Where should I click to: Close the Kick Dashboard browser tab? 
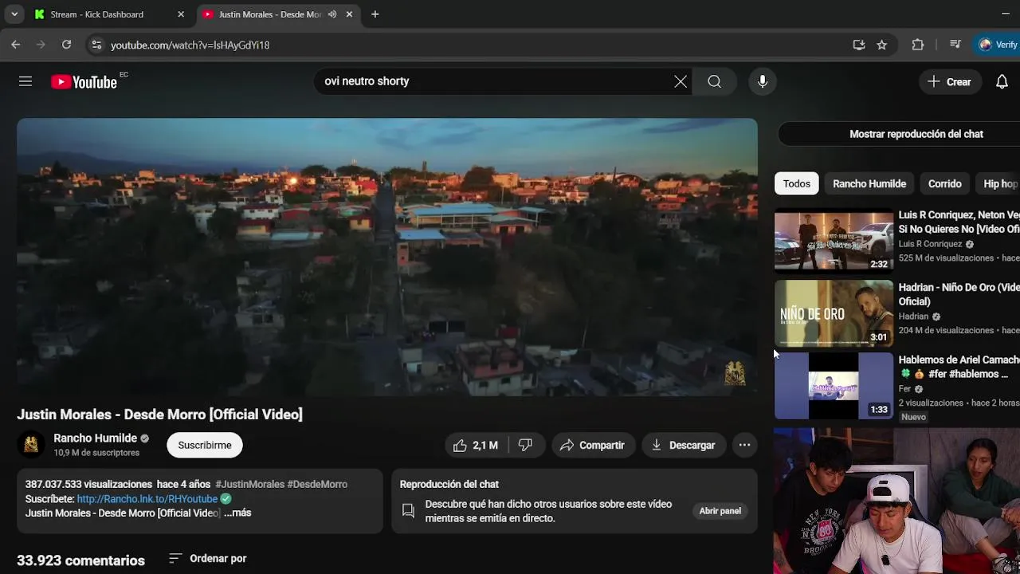181,14
